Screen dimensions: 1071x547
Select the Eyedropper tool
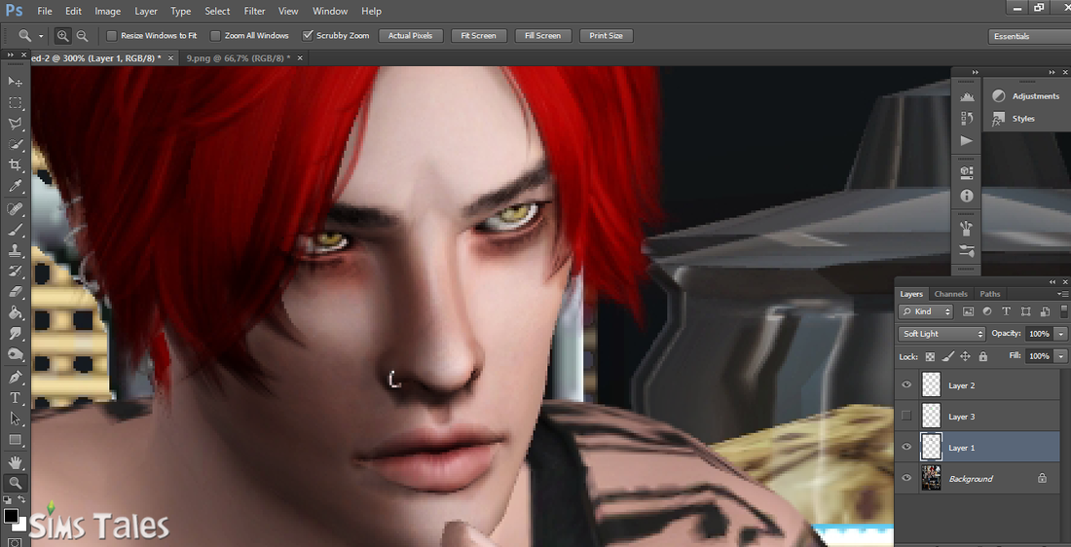pyautogui.click(x=15, y=187)
